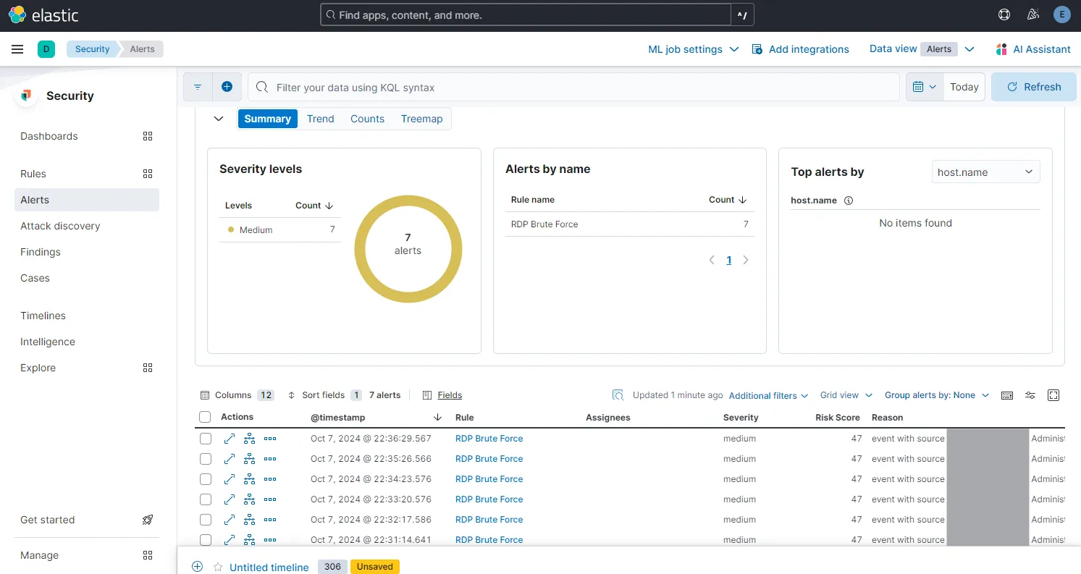Check the checkbox on the second alert row
Image resolution: width=1081 pixels, height=574 pixels.
point(205,458)
